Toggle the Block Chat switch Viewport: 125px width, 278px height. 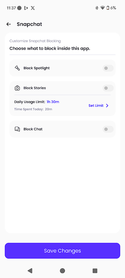click(108, 129)
